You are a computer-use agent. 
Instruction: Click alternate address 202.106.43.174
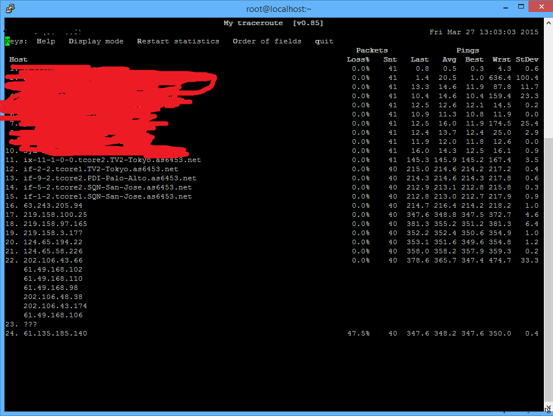(55, 306)
